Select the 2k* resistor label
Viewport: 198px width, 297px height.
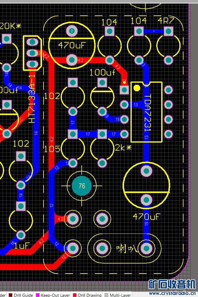(x=123, y=148)
